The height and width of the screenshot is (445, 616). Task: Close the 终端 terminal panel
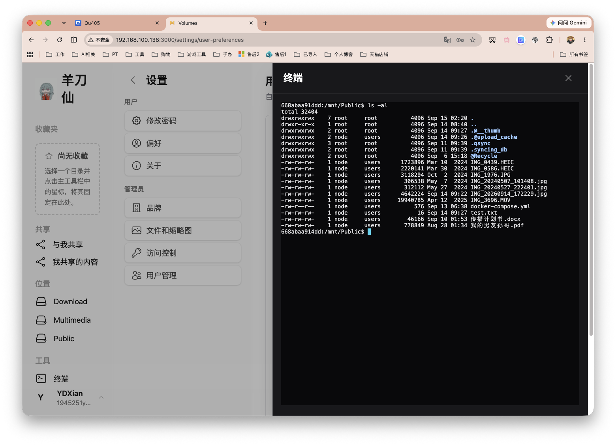point(568,78)
